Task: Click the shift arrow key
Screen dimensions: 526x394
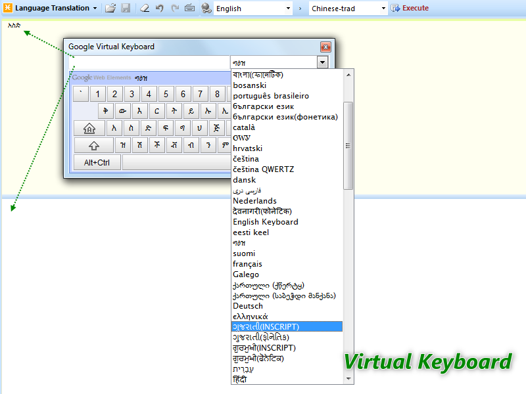Action: 93,145
